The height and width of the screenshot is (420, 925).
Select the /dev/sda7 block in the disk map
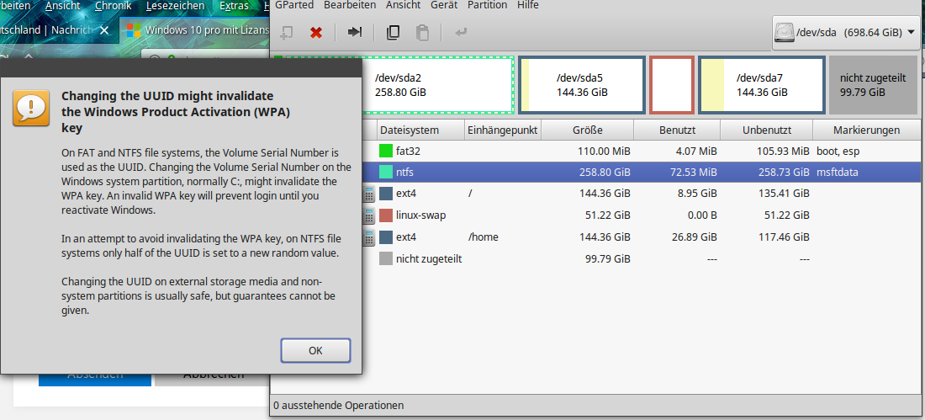[761, 85]
